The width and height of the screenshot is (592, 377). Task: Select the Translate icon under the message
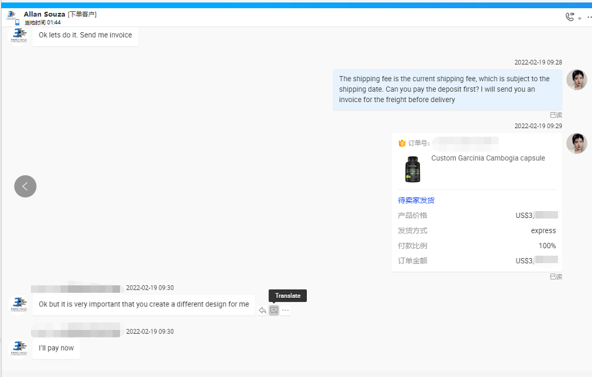click(x=274, y=310)
